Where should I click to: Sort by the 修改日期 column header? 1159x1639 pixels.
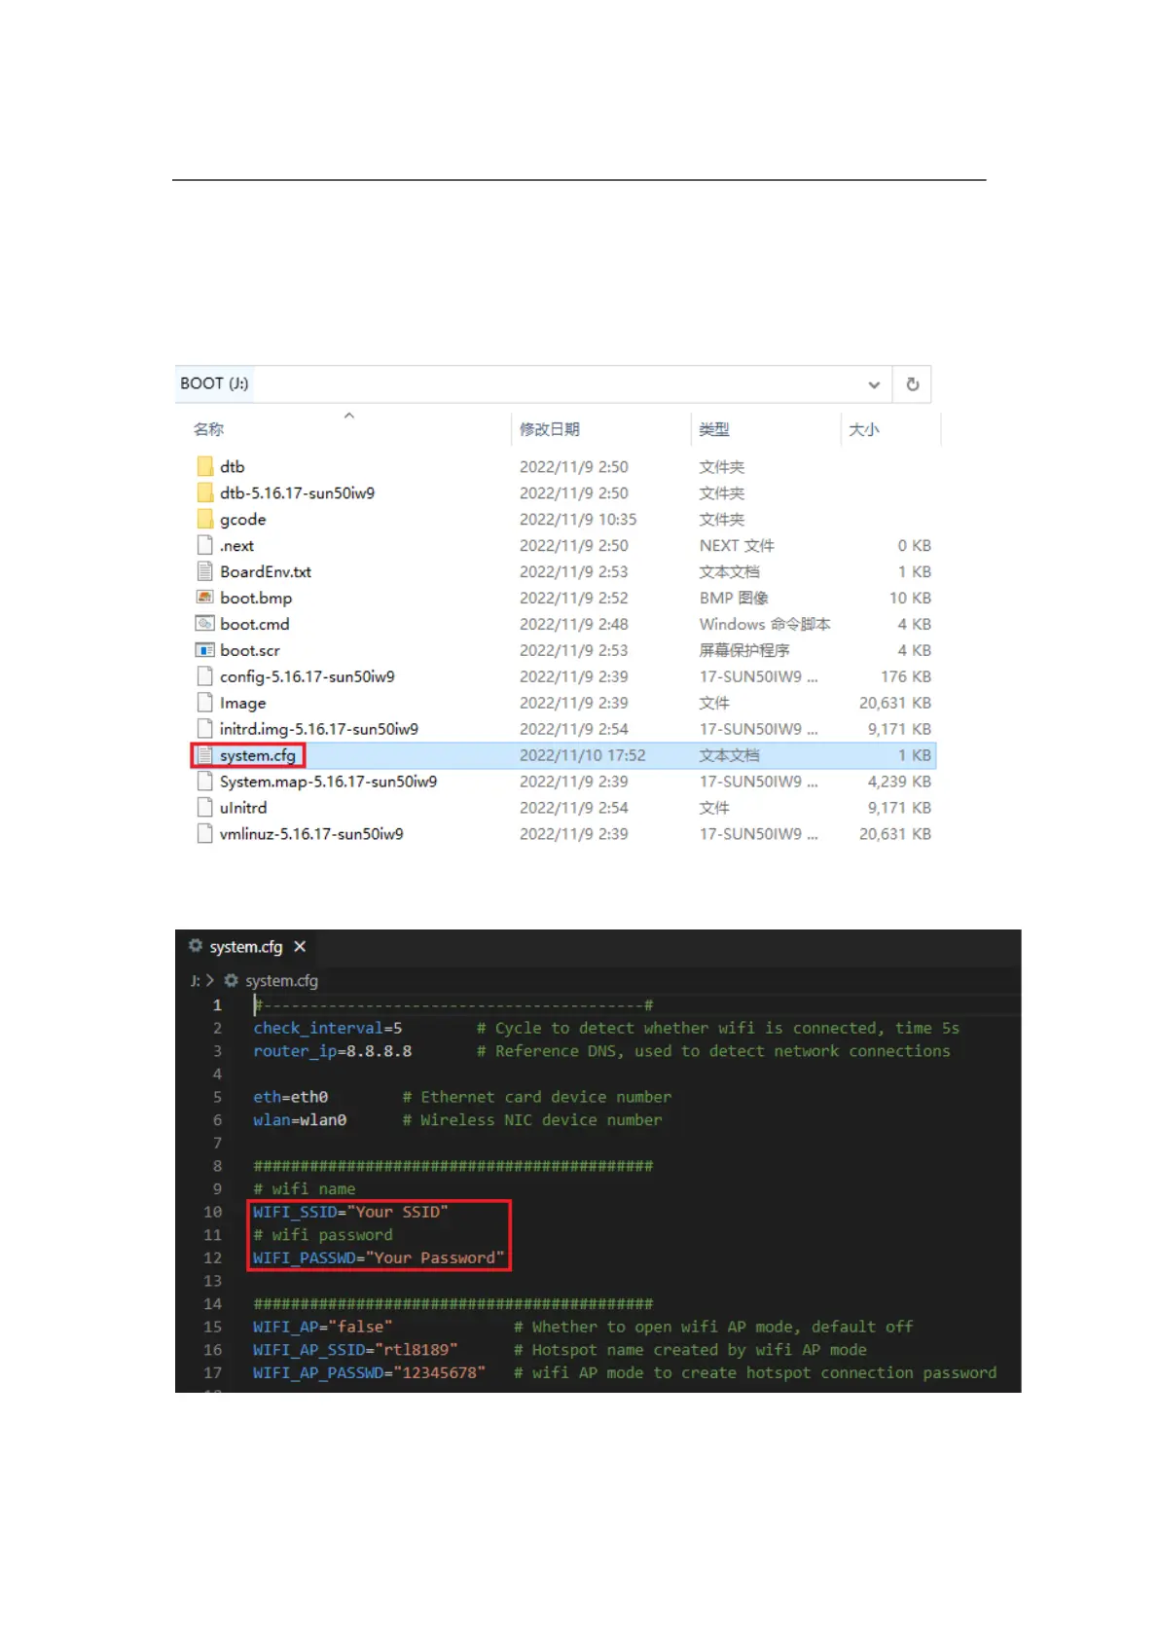click(x=549, y=429)
